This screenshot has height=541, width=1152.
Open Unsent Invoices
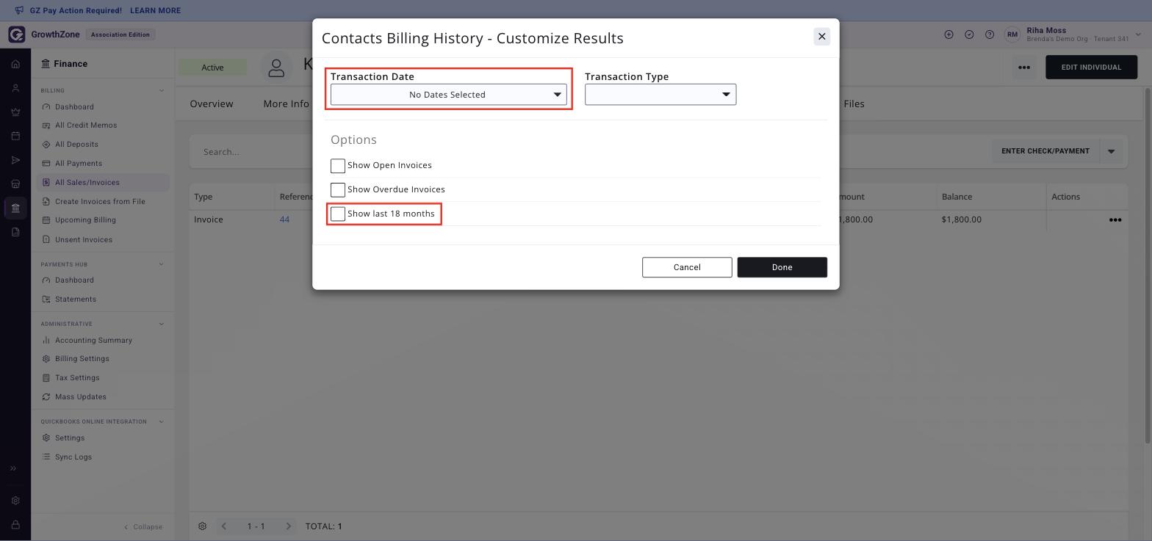[x=84, y=240]
